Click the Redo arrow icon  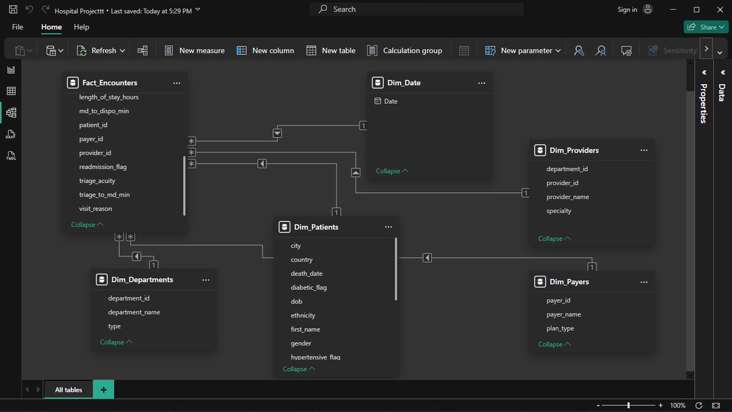[x=45, y=10]
